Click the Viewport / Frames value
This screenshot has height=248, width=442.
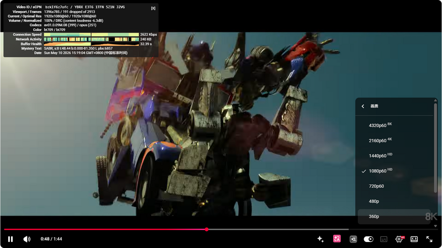pyautogui.click(x=70, y=12)
